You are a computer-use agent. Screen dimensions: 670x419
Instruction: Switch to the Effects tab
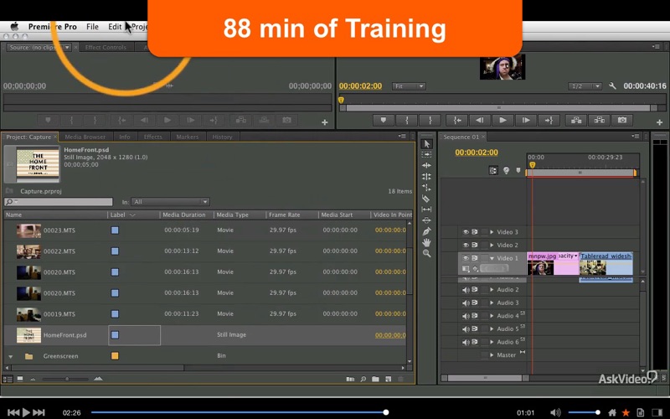pyautogui.click(x=152, y=137)
